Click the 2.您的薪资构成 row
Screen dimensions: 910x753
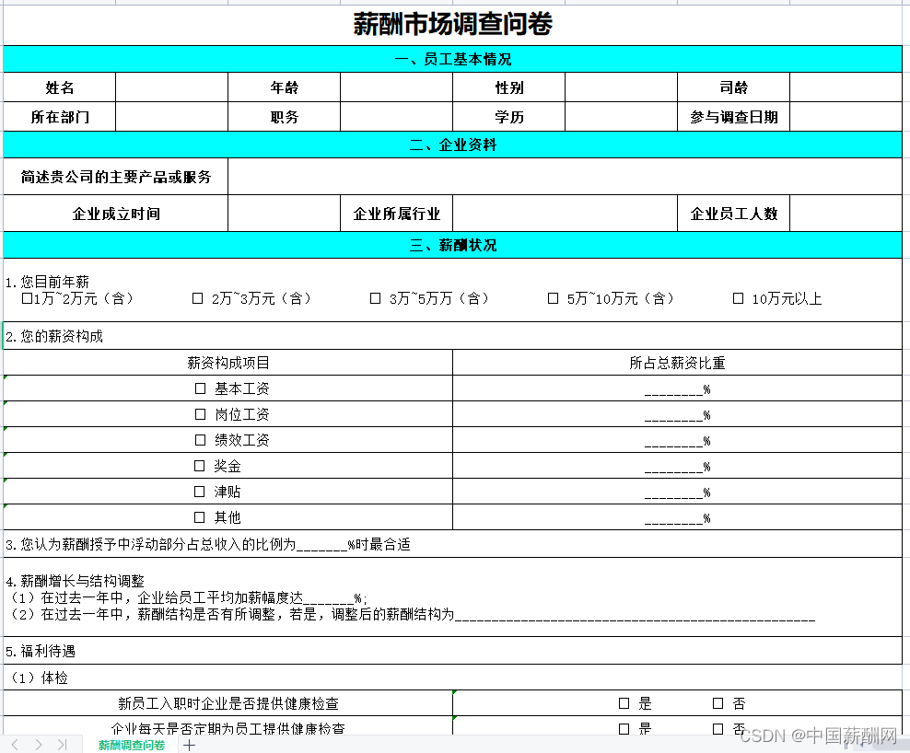click(x=452, y=336)
